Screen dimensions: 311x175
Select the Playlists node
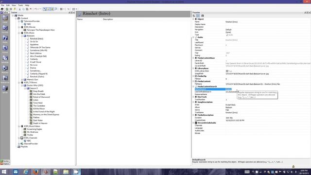pos(24,147)
